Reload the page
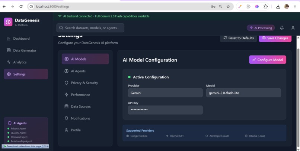 pyautogui.click(x=21, y=6)
